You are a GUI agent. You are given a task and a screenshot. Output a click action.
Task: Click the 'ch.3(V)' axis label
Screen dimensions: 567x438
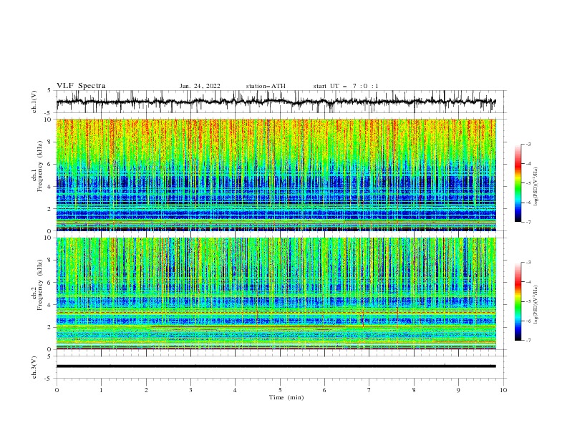[34, 367]
